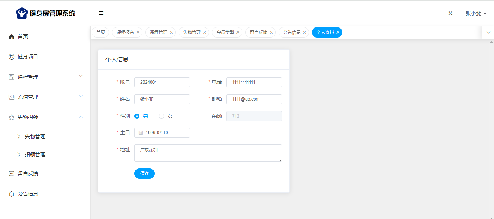This screenshot has width=494, height=219.
Task: Open the calendar icon in birthday field
Action: click(x=141, y=133)
